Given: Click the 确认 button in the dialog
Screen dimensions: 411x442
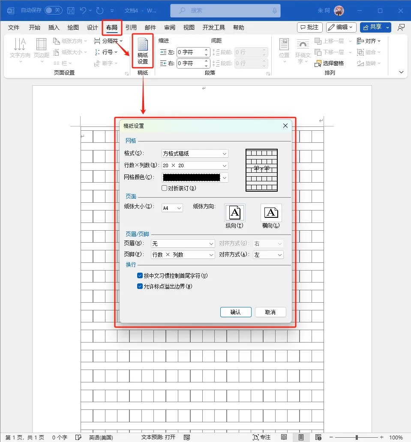Looking at the screenshot, I should (x=236, y=312).
